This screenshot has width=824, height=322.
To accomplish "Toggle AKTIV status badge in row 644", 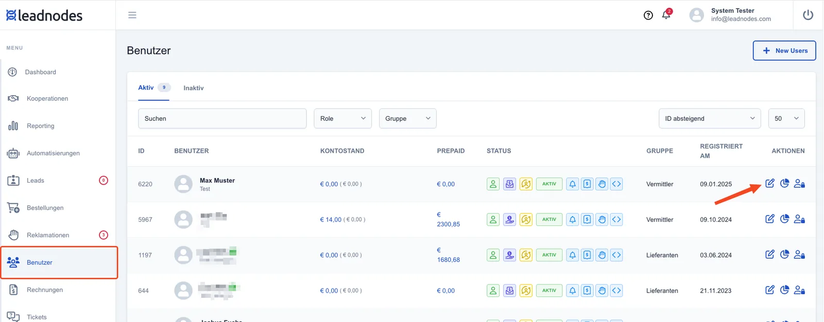I will (x=549, y=290).
